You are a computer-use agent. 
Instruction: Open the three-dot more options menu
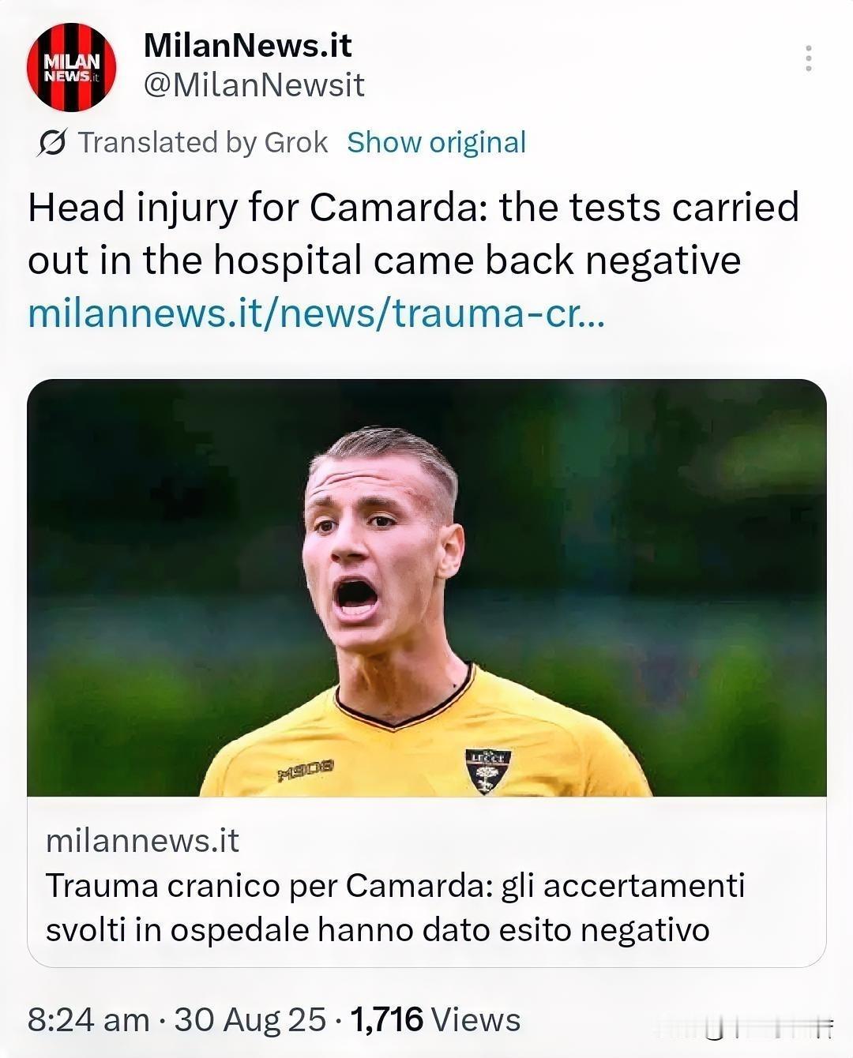pyautogui.click(x=808, y=58)
